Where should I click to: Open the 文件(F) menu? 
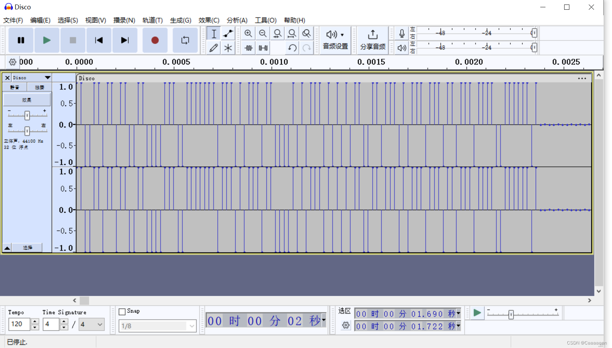(x=13, y=20)
